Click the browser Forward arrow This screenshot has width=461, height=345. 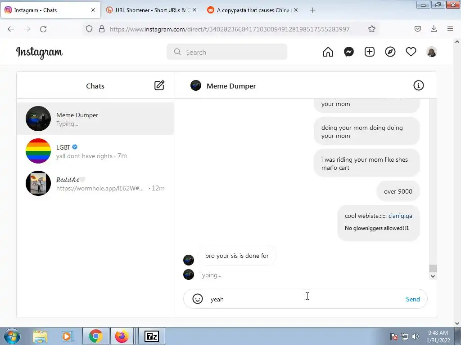(27, 29)
